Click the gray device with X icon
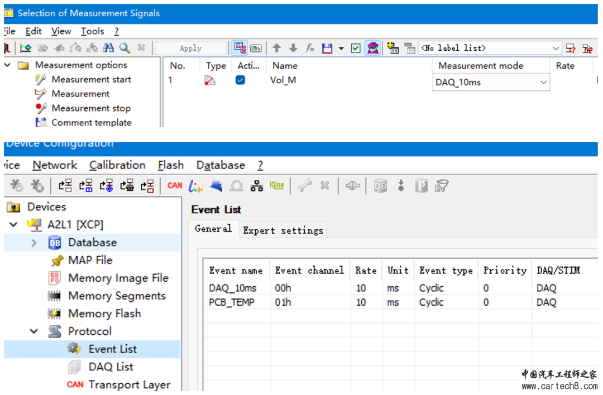603x395 pixels. pos(37,186)
